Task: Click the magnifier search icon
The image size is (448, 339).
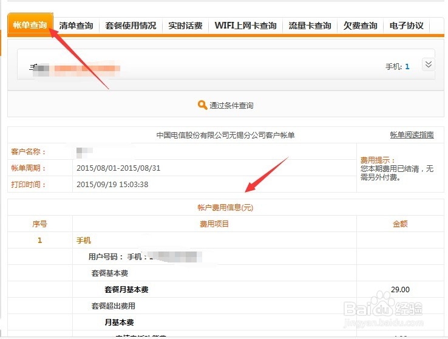Action: tap(202, 105)
